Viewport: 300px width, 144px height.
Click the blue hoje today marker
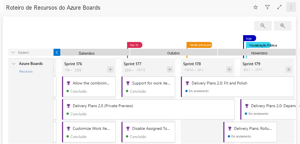(249, 38)
